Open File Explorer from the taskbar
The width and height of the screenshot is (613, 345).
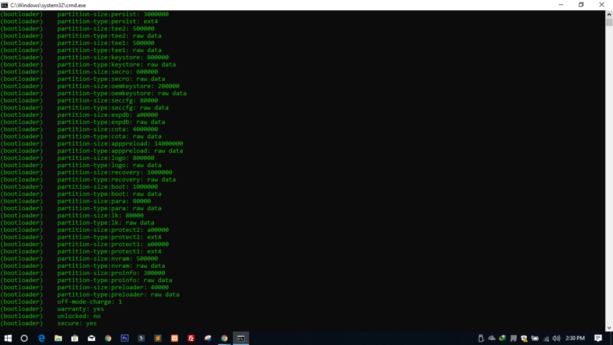[59, 338]
